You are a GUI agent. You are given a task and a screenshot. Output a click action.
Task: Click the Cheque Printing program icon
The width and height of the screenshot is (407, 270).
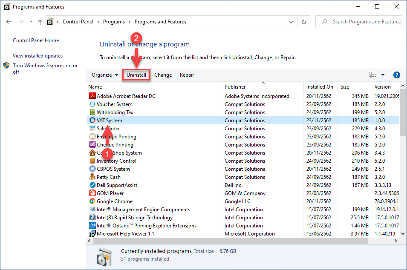(92, 144)
